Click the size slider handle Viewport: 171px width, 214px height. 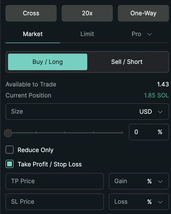click(8, 133)
